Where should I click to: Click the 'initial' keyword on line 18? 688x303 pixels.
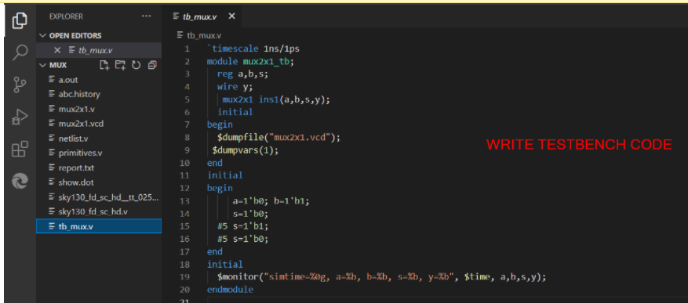[224, 264]
